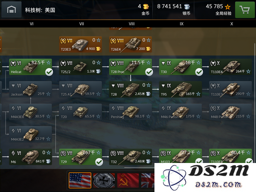256x192 pixels.
Task: Click the T30 researched checkmark
Action: pos(199,72)
